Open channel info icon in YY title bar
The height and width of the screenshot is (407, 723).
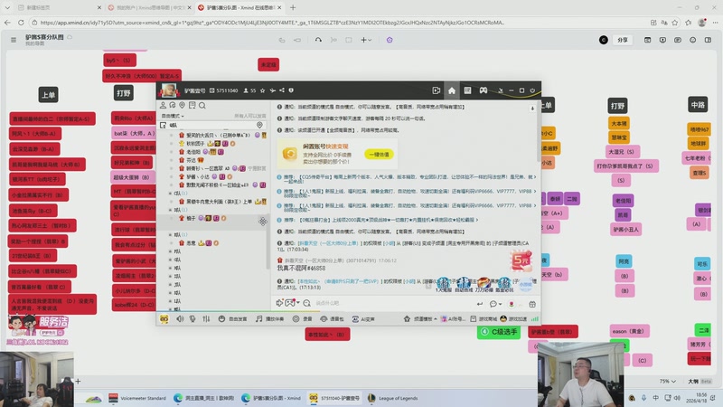291,90
